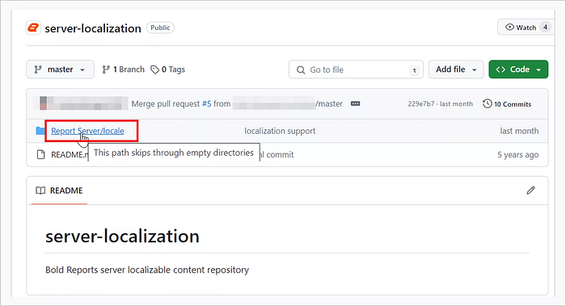Click the commits history clock icon
The height and width of the screenshot is (306, 566).
[488, 104]
